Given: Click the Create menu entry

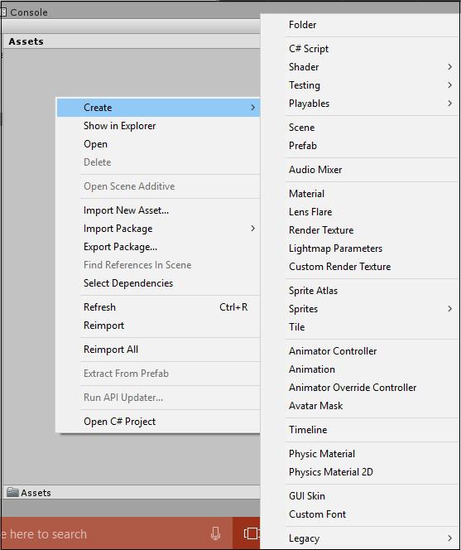Looking at the screenshot, I should point(158,108).
